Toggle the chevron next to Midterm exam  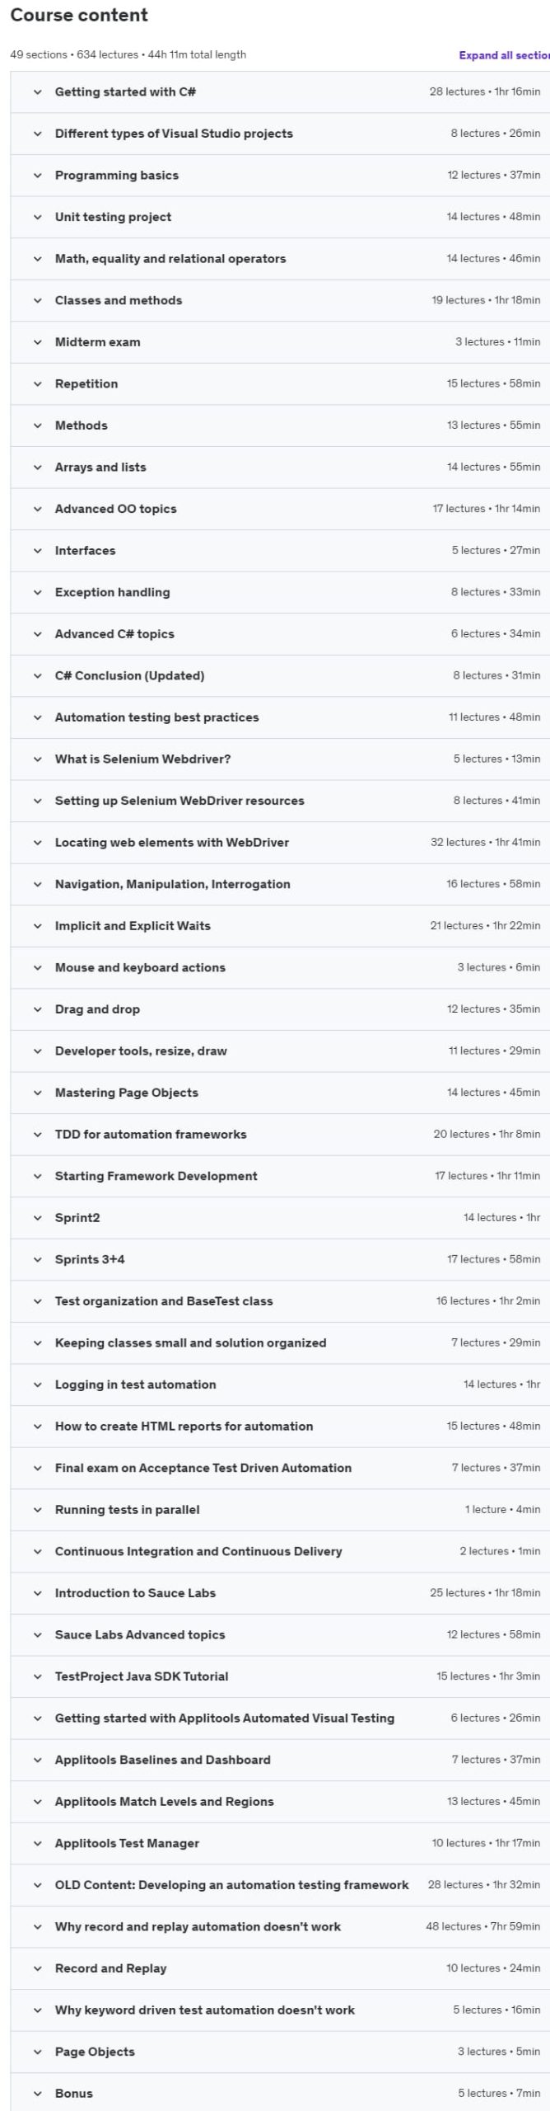point(37,342)
